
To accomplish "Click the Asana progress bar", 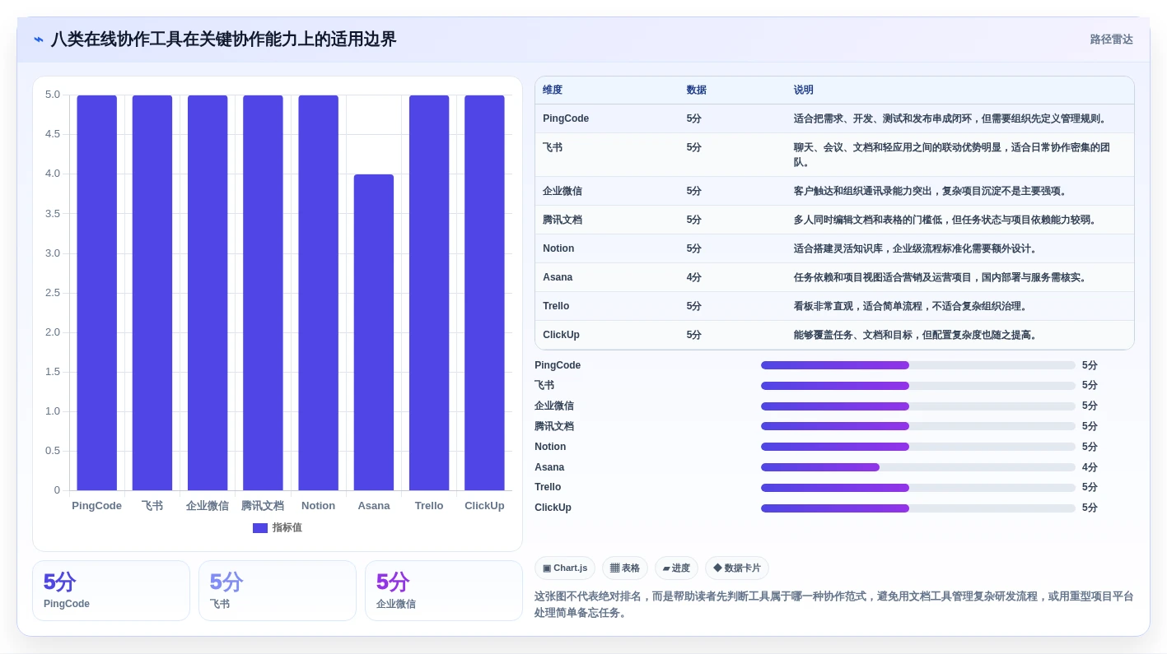I will [x=918, y=467].
